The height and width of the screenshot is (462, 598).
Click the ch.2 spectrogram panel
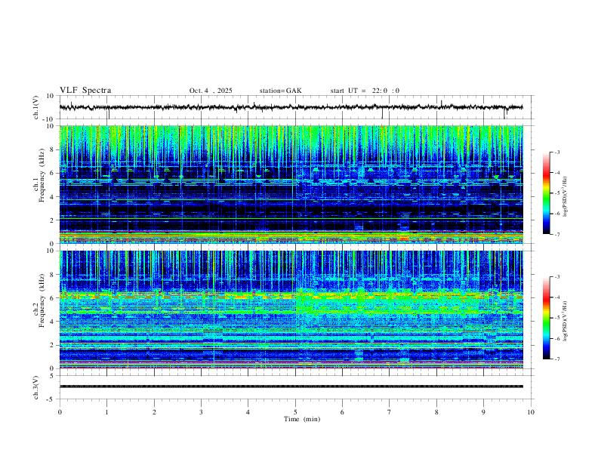point(291,310)
